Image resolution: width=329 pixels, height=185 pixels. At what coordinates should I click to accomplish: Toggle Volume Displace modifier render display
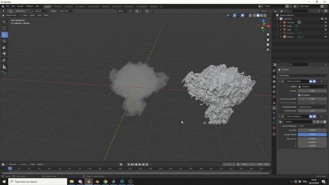coord(314,116)
